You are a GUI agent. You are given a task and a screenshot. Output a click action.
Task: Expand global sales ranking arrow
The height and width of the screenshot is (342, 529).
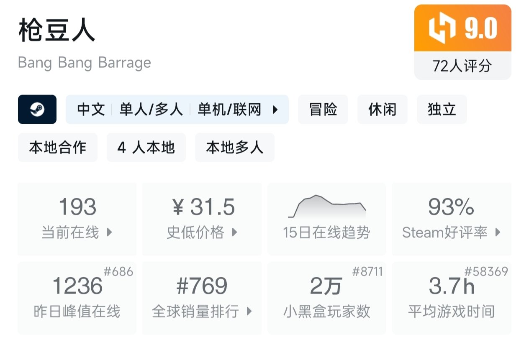(x=249, y=311)
